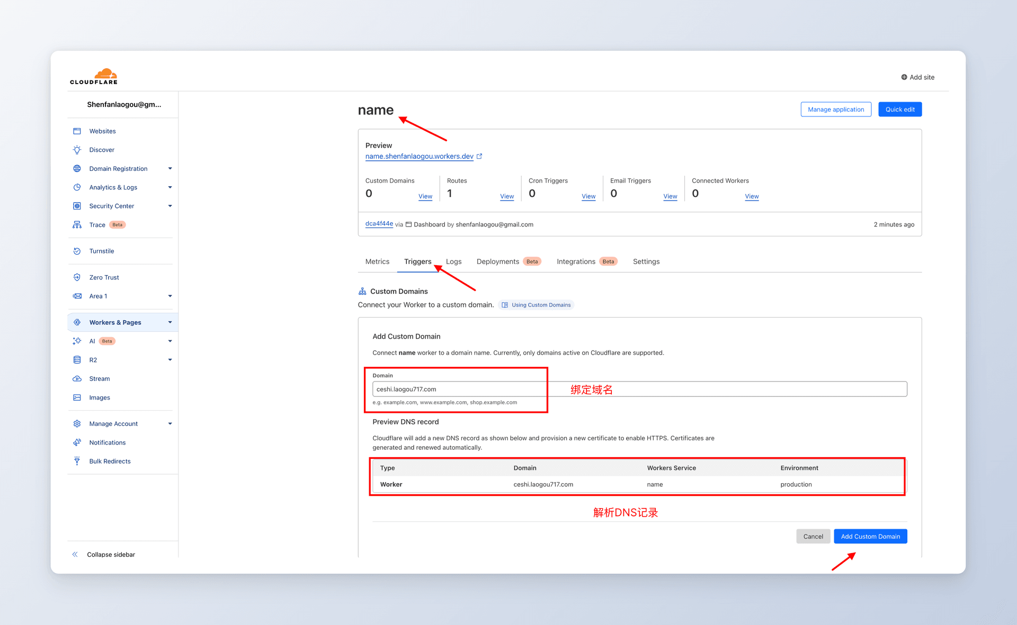Click the Zero Trust icon
This screenshot has height=625, width=1017.
tap(77, 277)
